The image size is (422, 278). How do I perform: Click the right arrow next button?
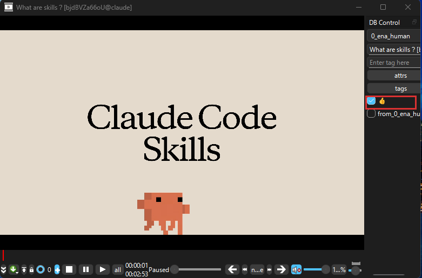[281, 269]
